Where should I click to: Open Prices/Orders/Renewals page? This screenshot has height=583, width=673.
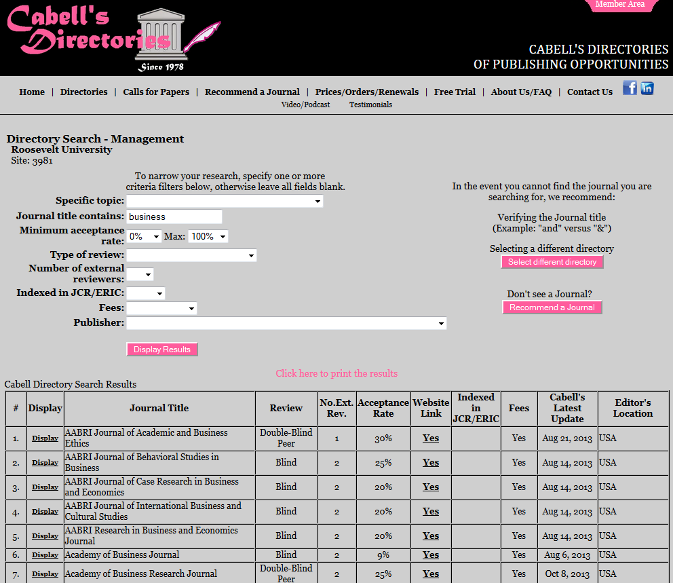pyautogui.click(x=367, y=92)
